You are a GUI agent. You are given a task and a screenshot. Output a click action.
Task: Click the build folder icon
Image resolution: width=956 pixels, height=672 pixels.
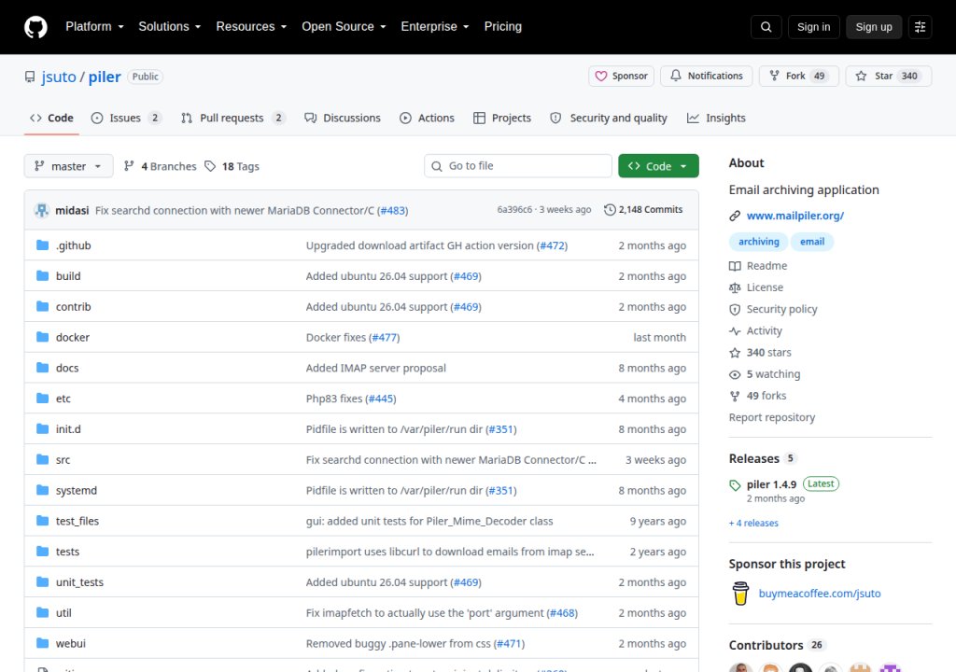[x=42, y=275]
